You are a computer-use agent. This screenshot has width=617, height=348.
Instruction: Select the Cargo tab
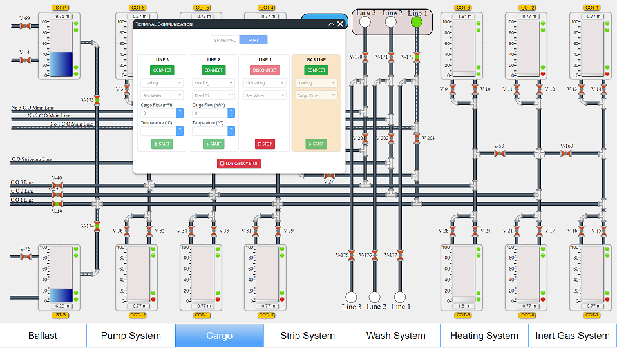click(x=220, y=336)
